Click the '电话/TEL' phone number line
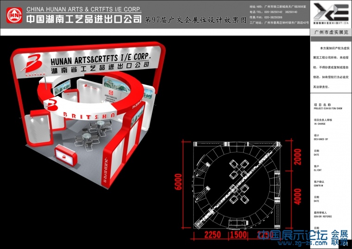This screenshot has height=249, width=352. pos(273,12)
